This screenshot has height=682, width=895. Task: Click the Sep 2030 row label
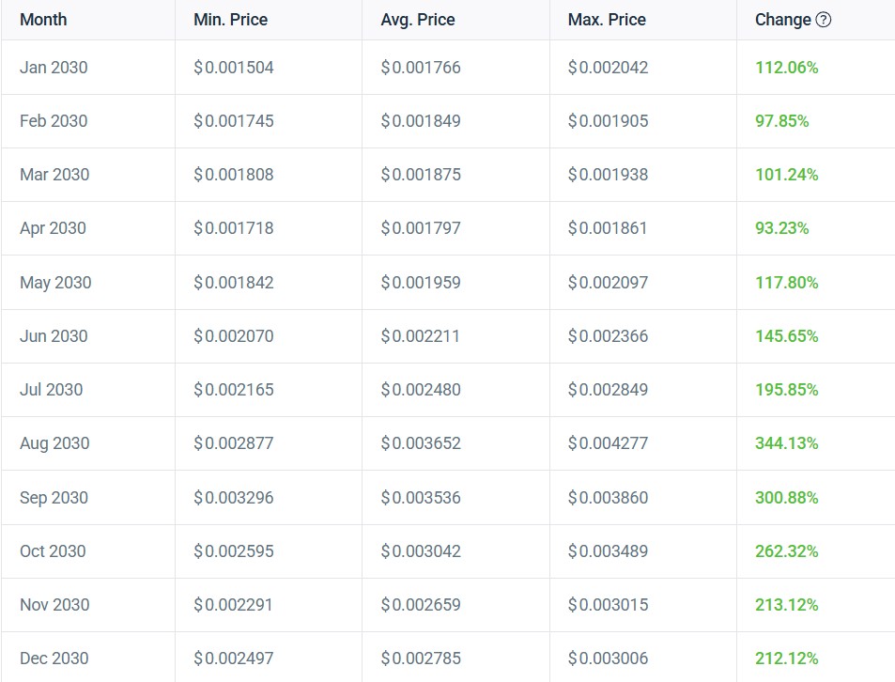tap(54, 498)
